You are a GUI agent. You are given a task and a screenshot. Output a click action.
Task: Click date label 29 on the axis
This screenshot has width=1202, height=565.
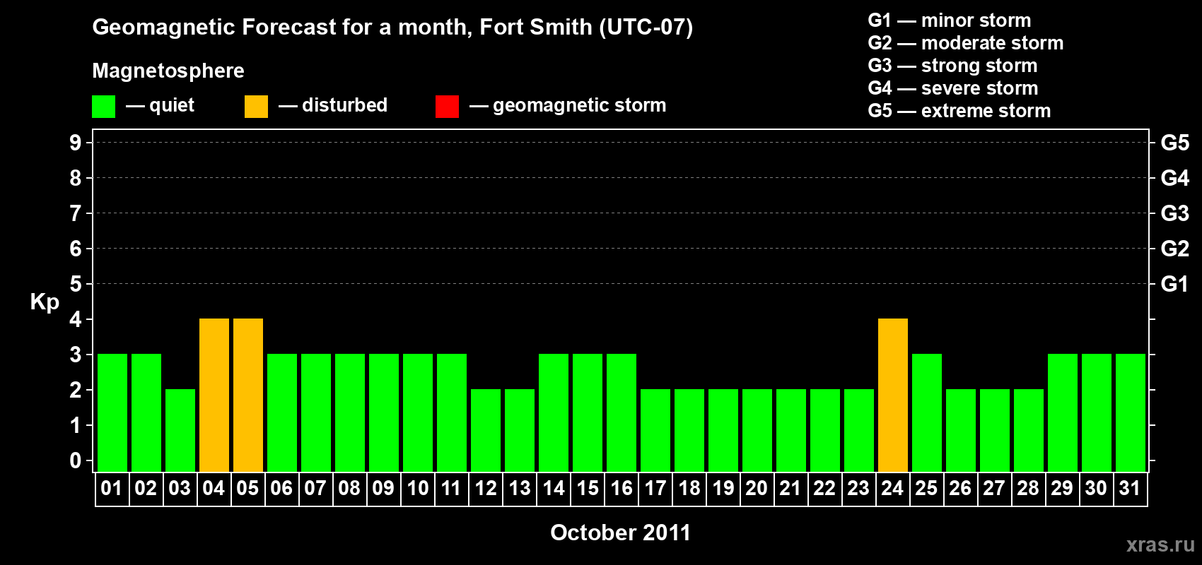1062,489
